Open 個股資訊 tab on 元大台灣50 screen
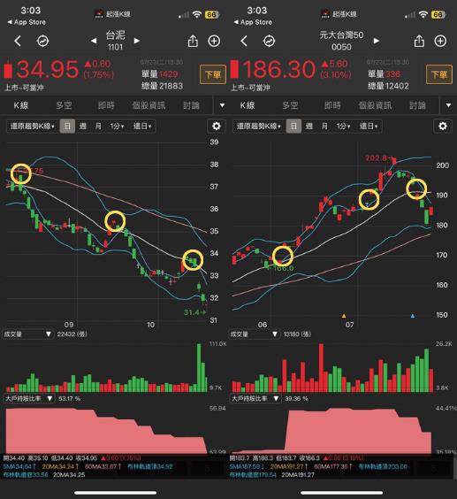 coord(376,105)
